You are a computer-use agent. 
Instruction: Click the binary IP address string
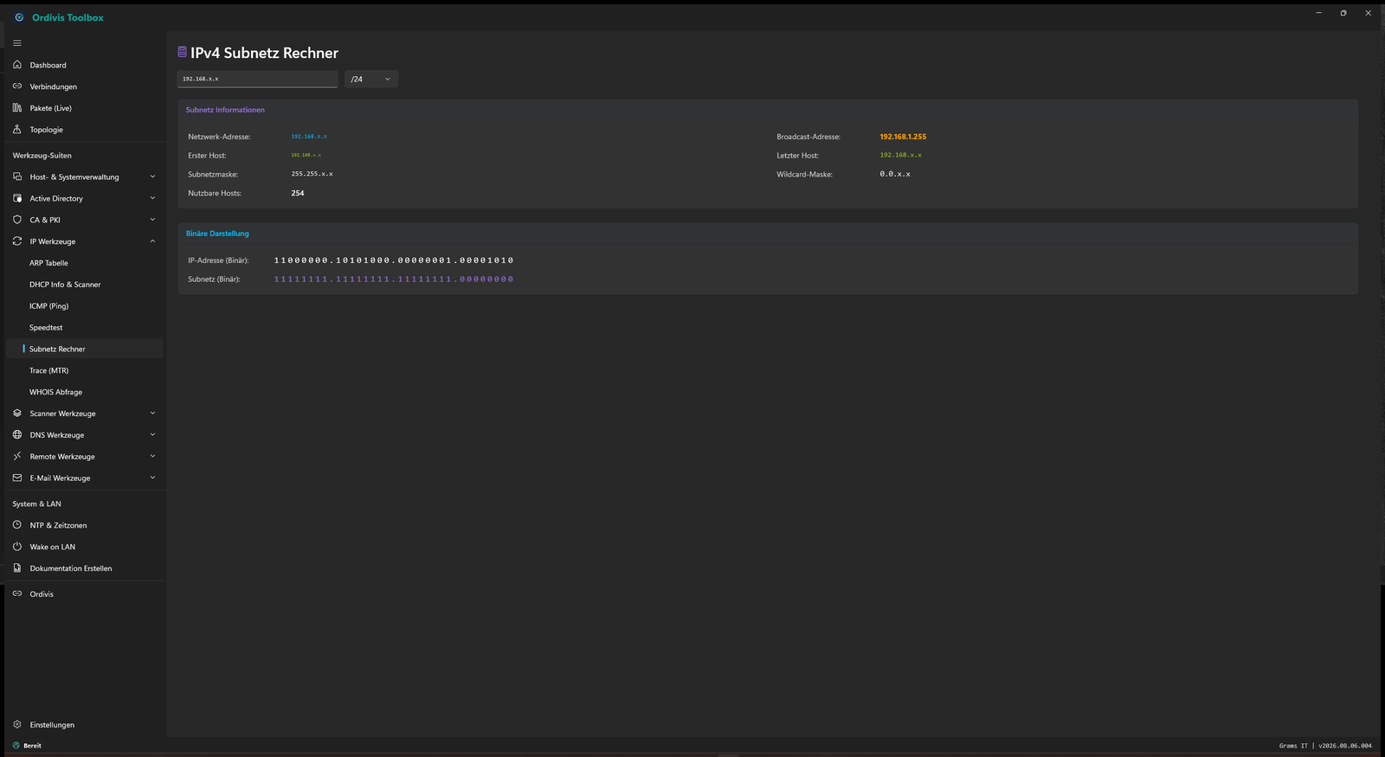coord(394,260)
